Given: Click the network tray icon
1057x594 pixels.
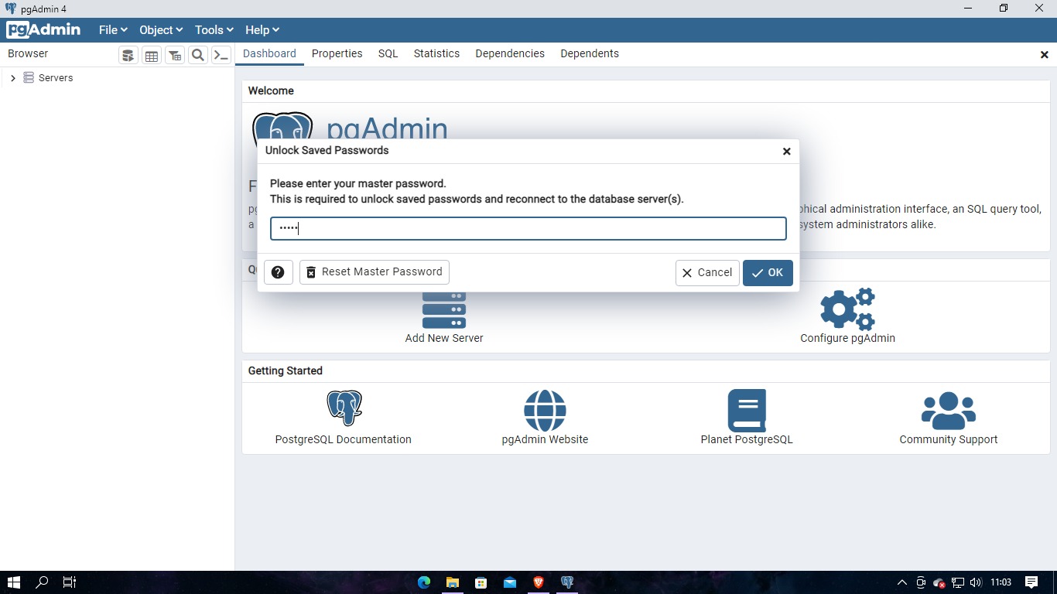Looking at the screenshot, I should (x=957, y=582).
